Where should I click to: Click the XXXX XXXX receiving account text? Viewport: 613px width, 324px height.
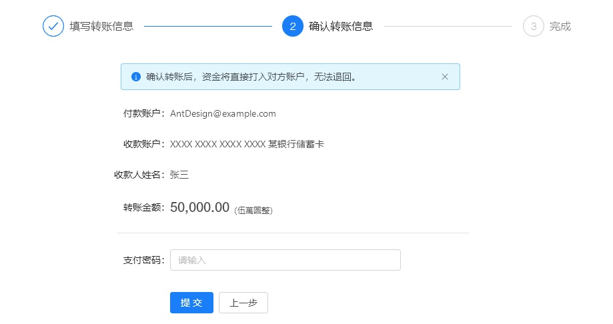247,144
